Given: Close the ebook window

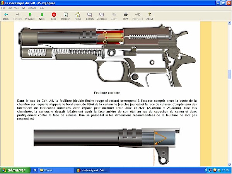Looking at the screenshot, I should 229,3.
